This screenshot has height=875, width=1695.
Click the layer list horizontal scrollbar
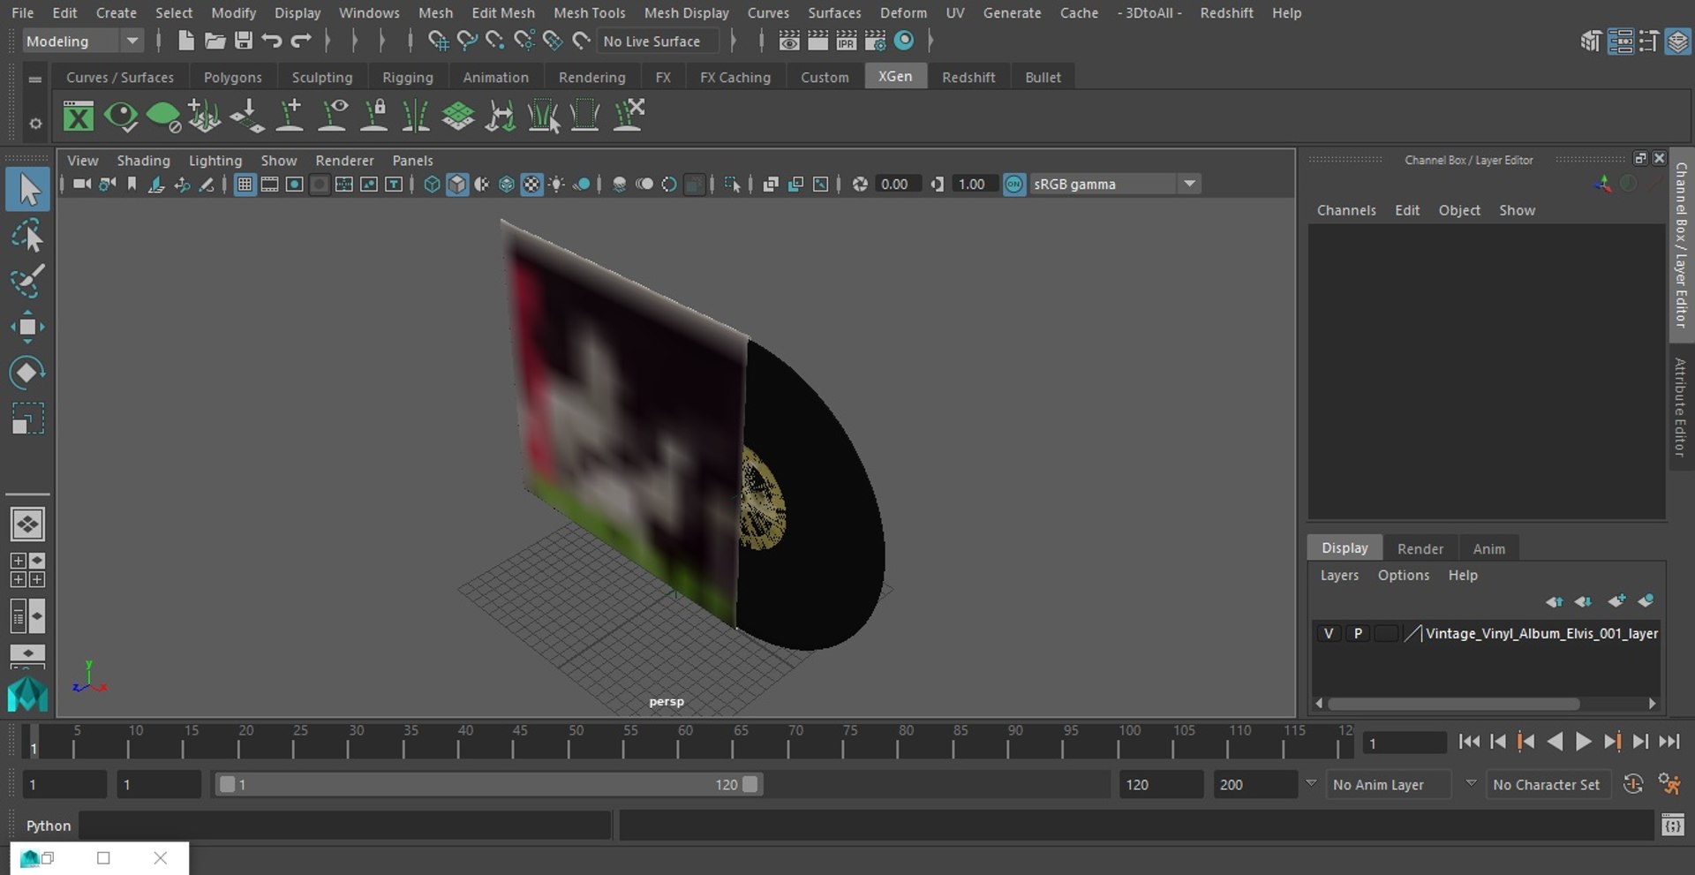click(1453, 704)
